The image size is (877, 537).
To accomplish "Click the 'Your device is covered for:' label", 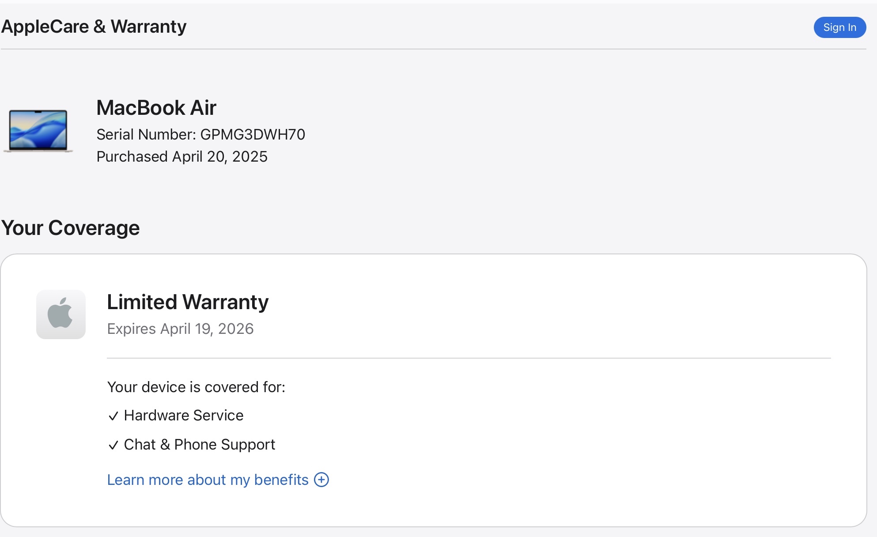I will coord(196,387).
